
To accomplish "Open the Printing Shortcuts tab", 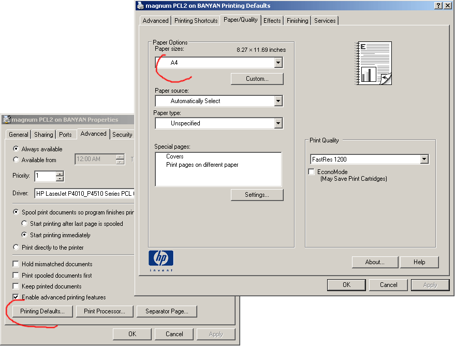I will pos(196,21).
